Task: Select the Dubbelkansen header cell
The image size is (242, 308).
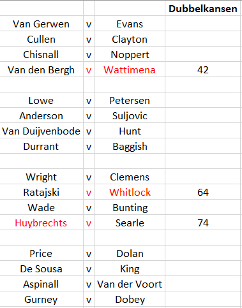Action: tap(203, 8)
